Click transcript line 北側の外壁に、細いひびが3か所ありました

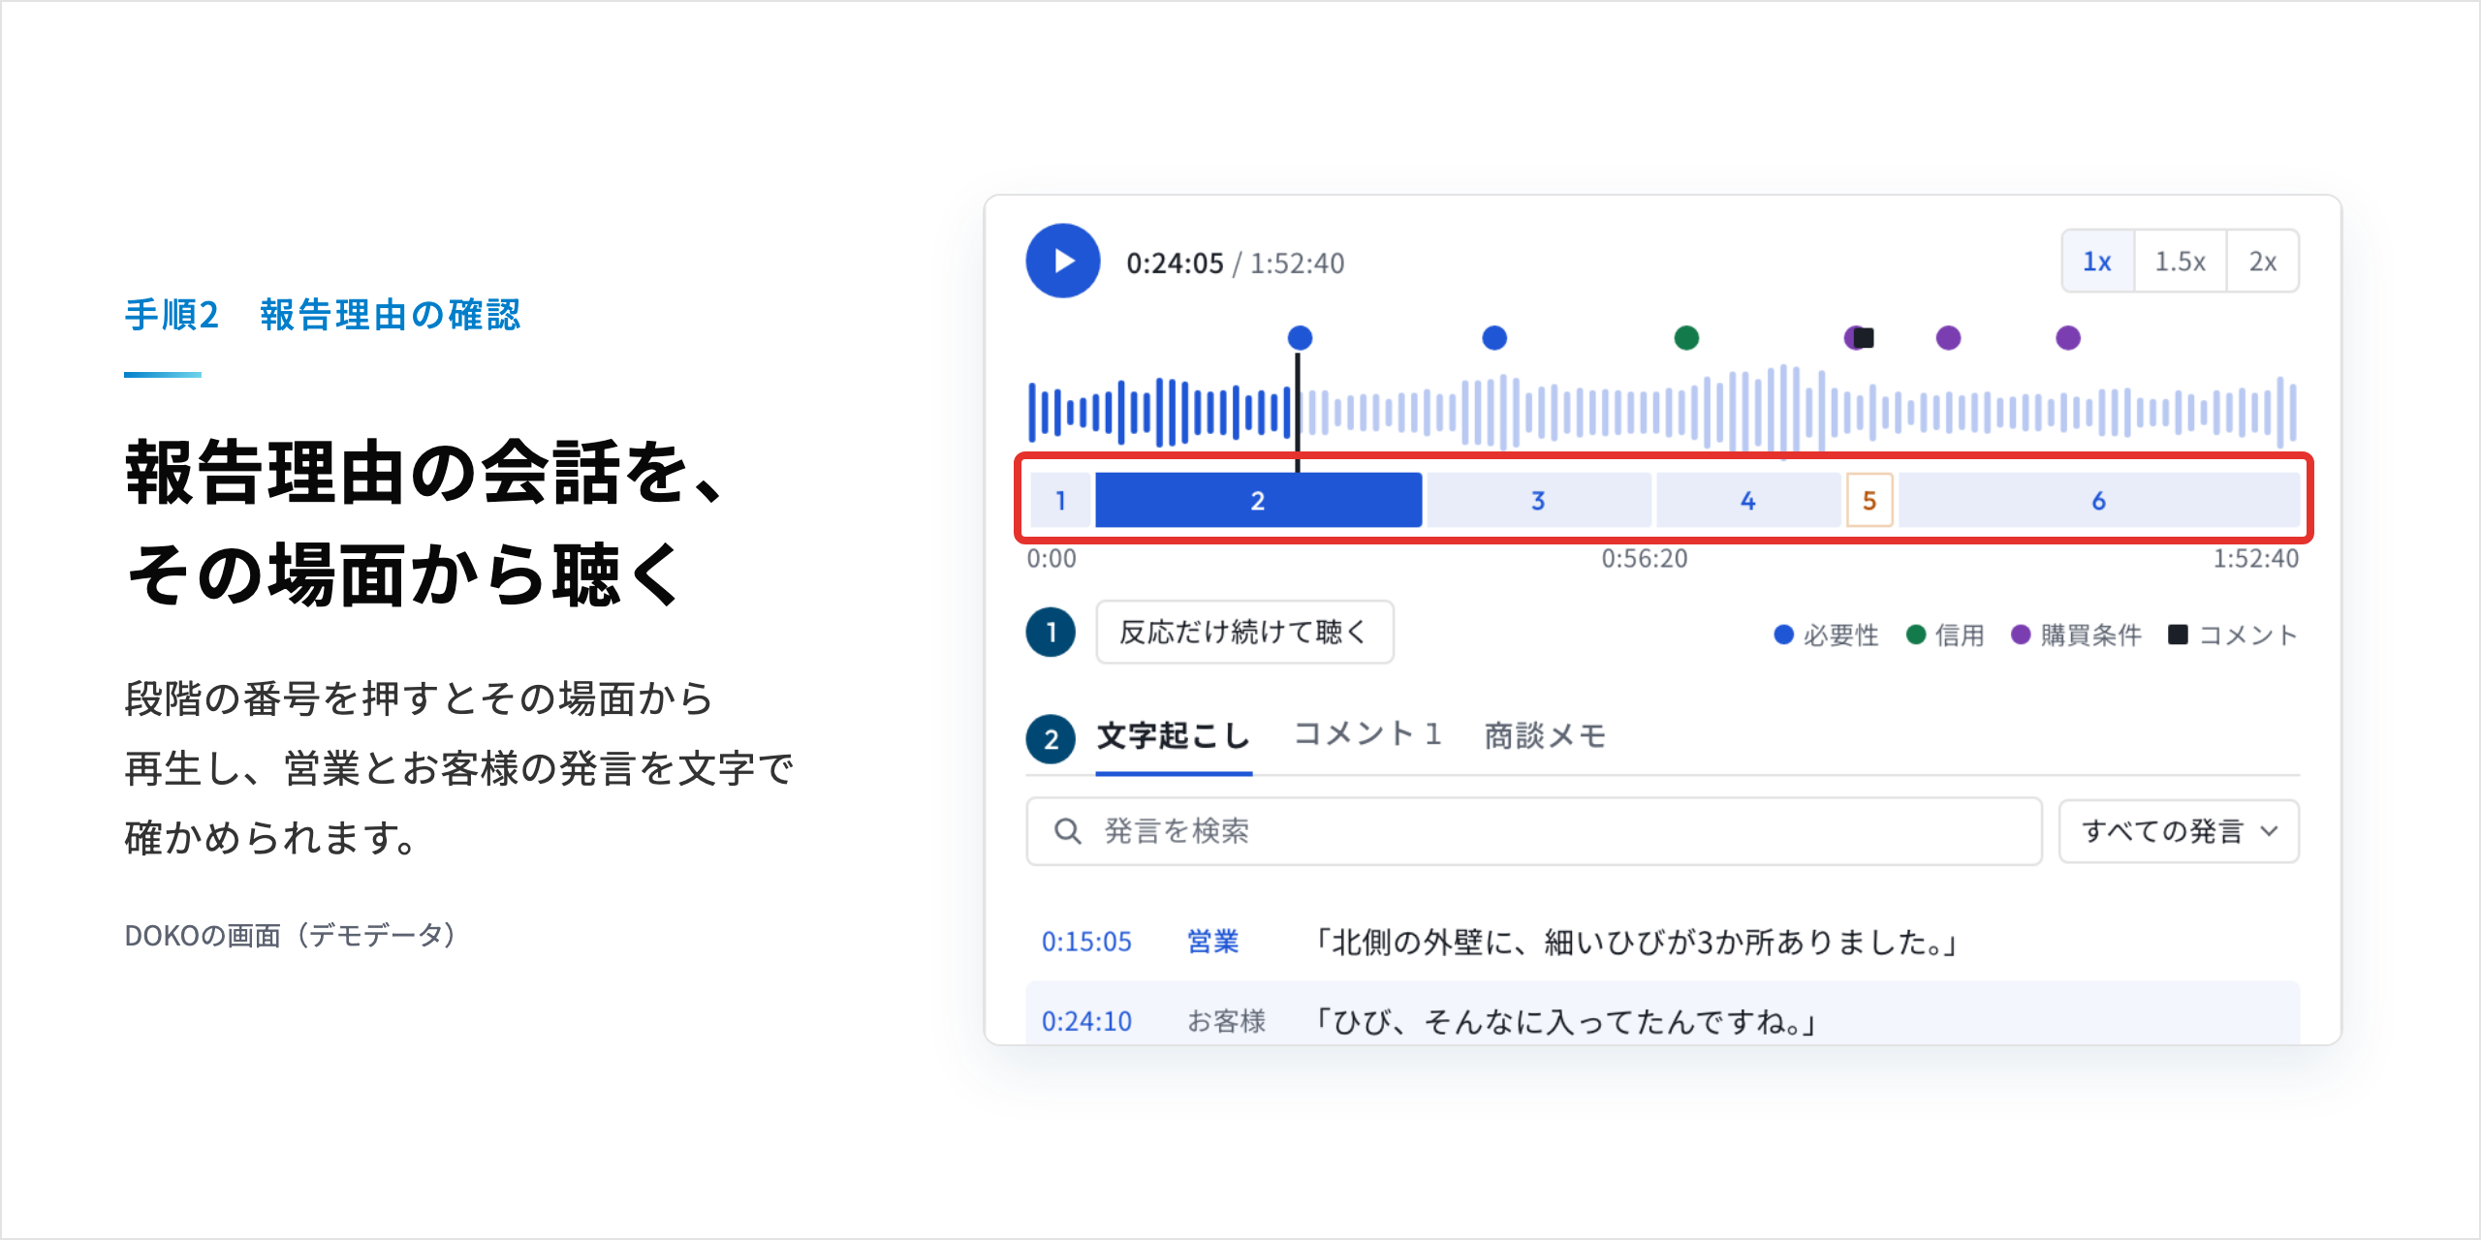pos(1634,942)
